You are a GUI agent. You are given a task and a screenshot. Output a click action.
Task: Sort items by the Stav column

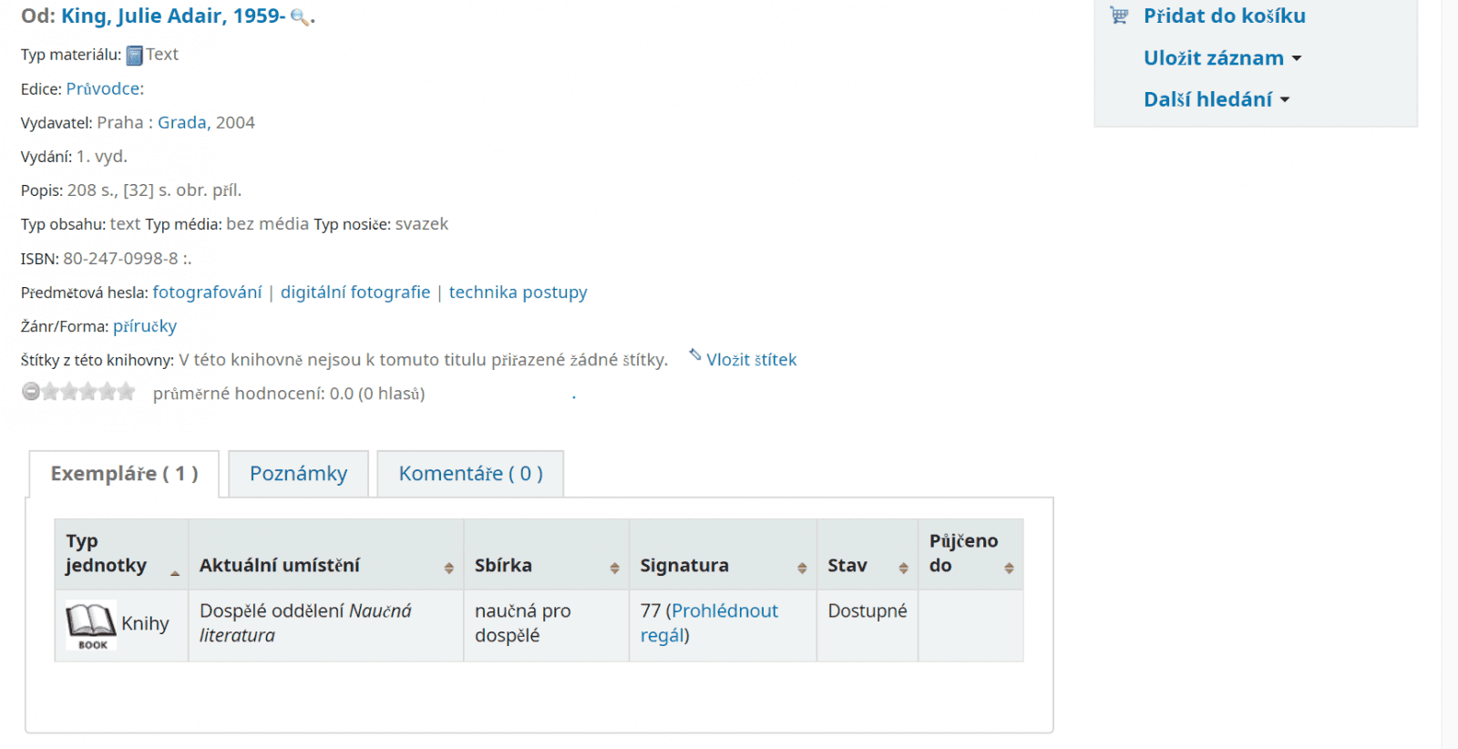[903, 568]
